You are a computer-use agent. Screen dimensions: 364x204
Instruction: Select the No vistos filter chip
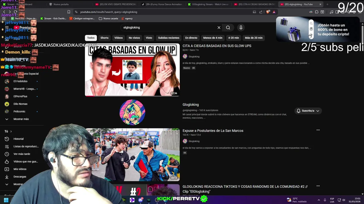tap(134, 38)
